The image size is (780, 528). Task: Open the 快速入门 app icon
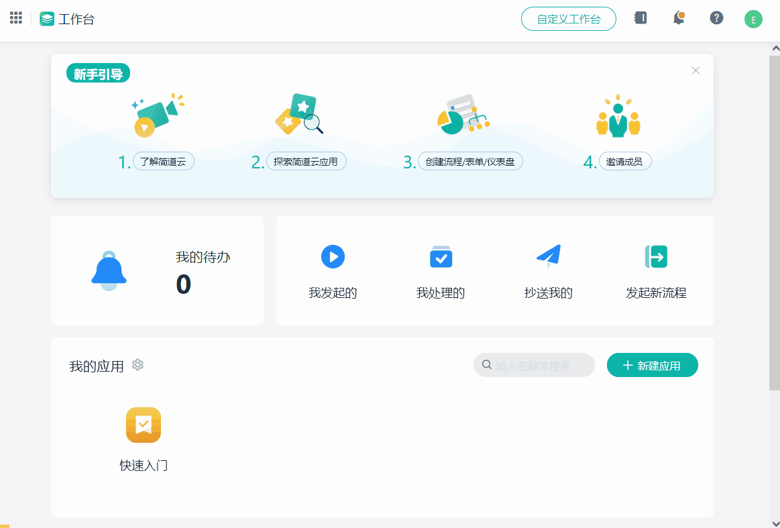click(x=144, y=425)
